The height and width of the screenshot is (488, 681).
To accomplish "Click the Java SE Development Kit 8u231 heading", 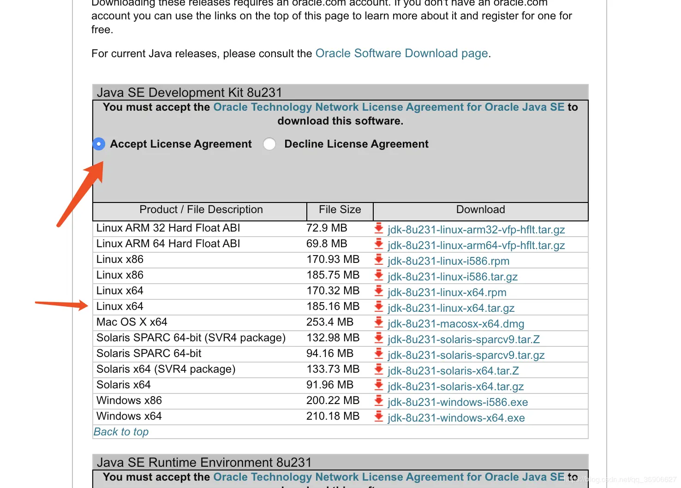I will [189, 92].
